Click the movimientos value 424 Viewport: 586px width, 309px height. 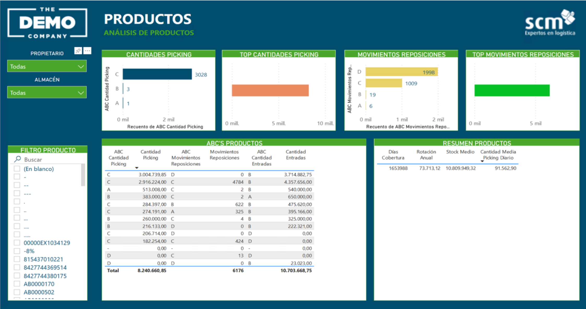239,241
